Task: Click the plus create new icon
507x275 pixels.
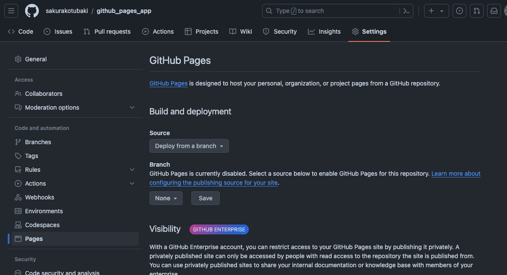Action: [x=431, y=11]
